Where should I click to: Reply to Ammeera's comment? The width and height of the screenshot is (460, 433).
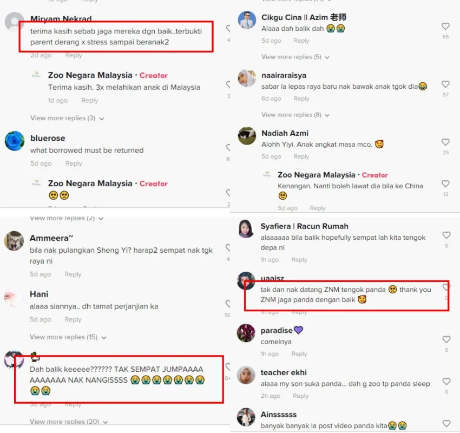pyautogui.click(x=73, y=274)
